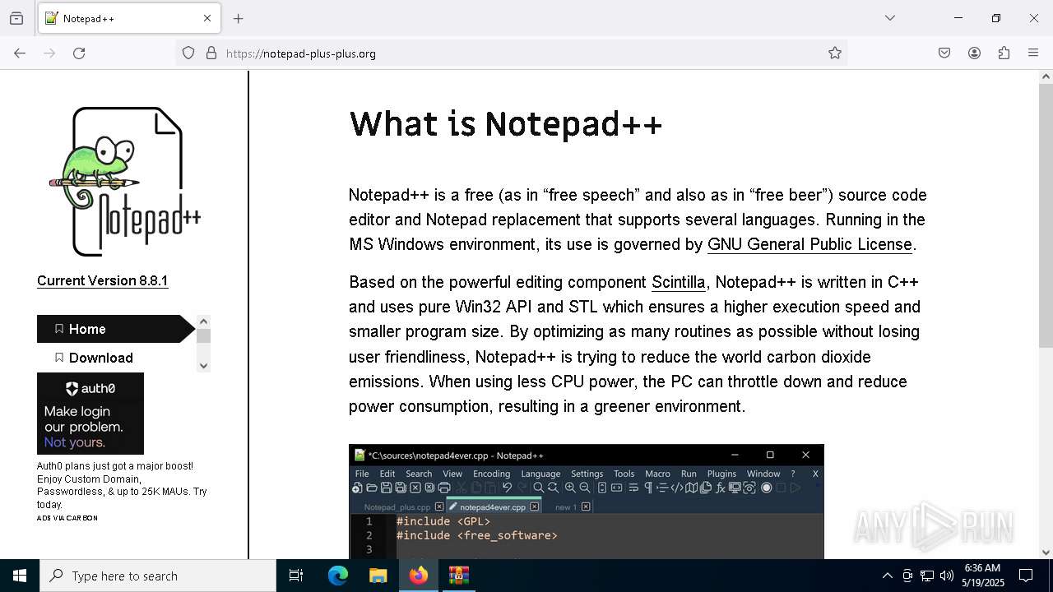This screenshot has height=592, width=1053.
Task: Click the Notepad++ editor screenshot image
Action: pos(587,502)
